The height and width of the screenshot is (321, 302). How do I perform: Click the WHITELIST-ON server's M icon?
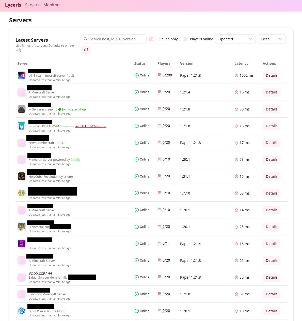tap(22, 126)
